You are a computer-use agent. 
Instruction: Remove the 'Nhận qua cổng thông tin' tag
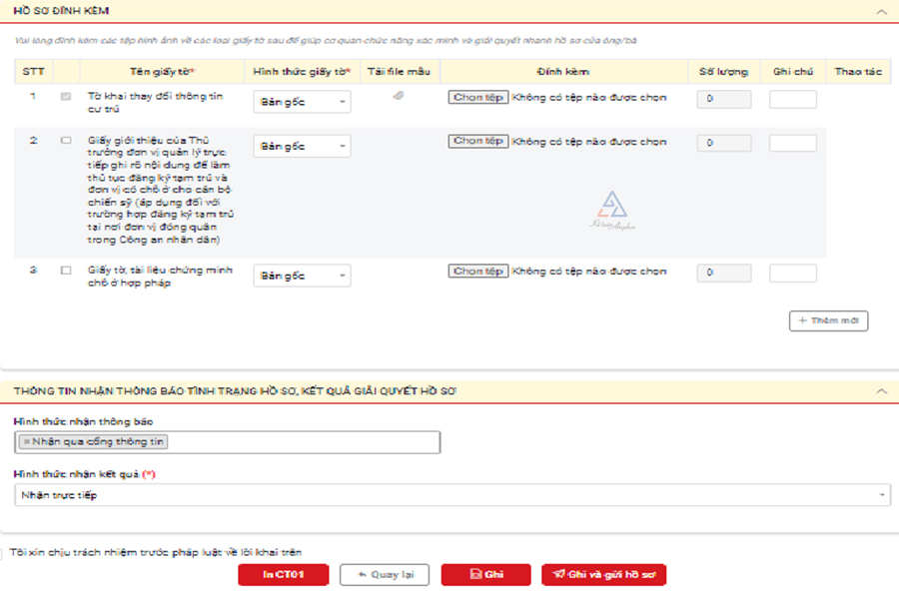tap(26, 441)
